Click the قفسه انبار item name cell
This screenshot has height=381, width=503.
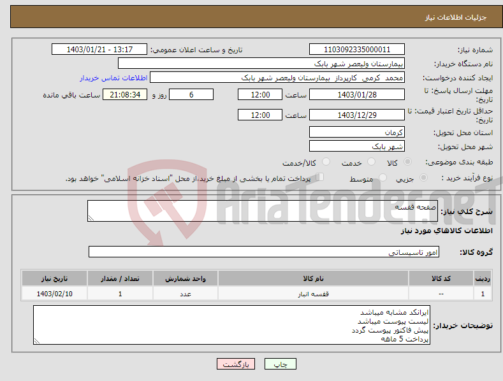coord(313,294)
